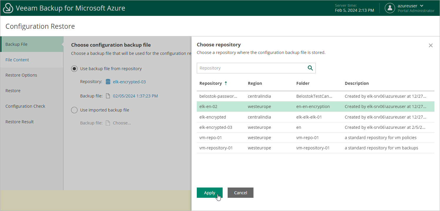Viewport: 440px width, 211px height.
Task: Go to the Configuration Check step
Action: click(x=32, y=106)
